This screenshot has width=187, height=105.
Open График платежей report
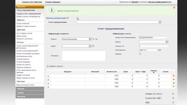23,75
